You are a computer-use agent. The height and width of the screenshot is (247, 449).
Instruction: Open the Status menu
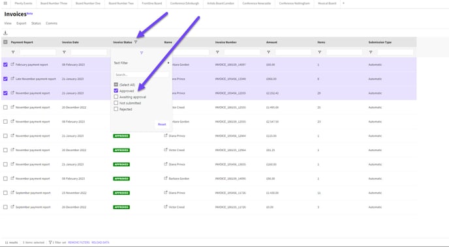pos(36,23)
